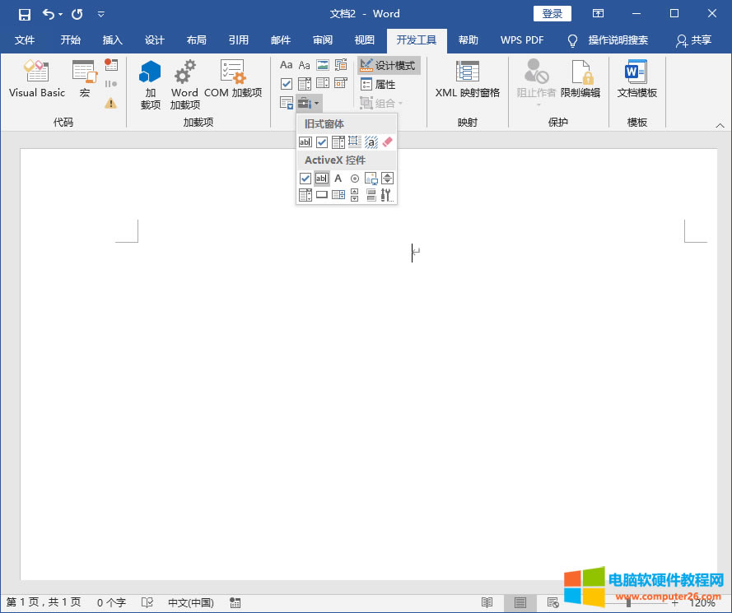This screenshot has height=613, width=732.
Task: Click the 宏 (Macros) icon
Action: tap(85, 74)
